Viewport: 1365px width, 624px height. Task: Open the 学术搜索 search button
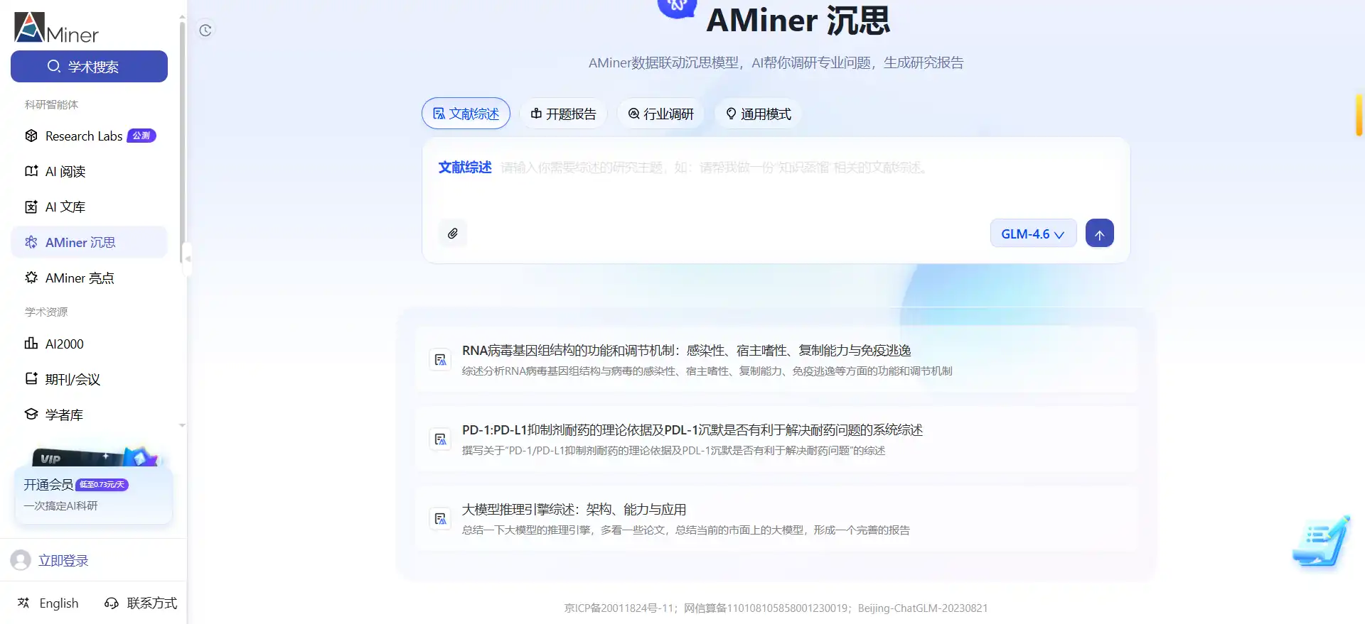89,67
